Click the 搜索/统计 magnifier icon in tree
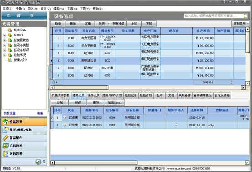The image size is (252, 172). (x=10, y=60)
